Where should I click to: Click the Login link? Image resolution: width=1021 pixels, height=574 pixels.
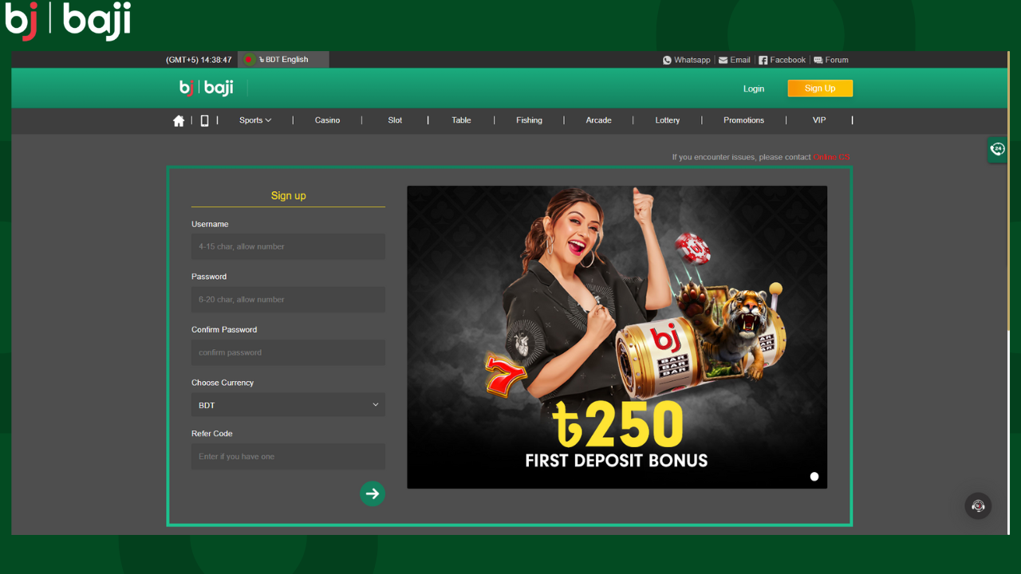click(x=754, y=88)
